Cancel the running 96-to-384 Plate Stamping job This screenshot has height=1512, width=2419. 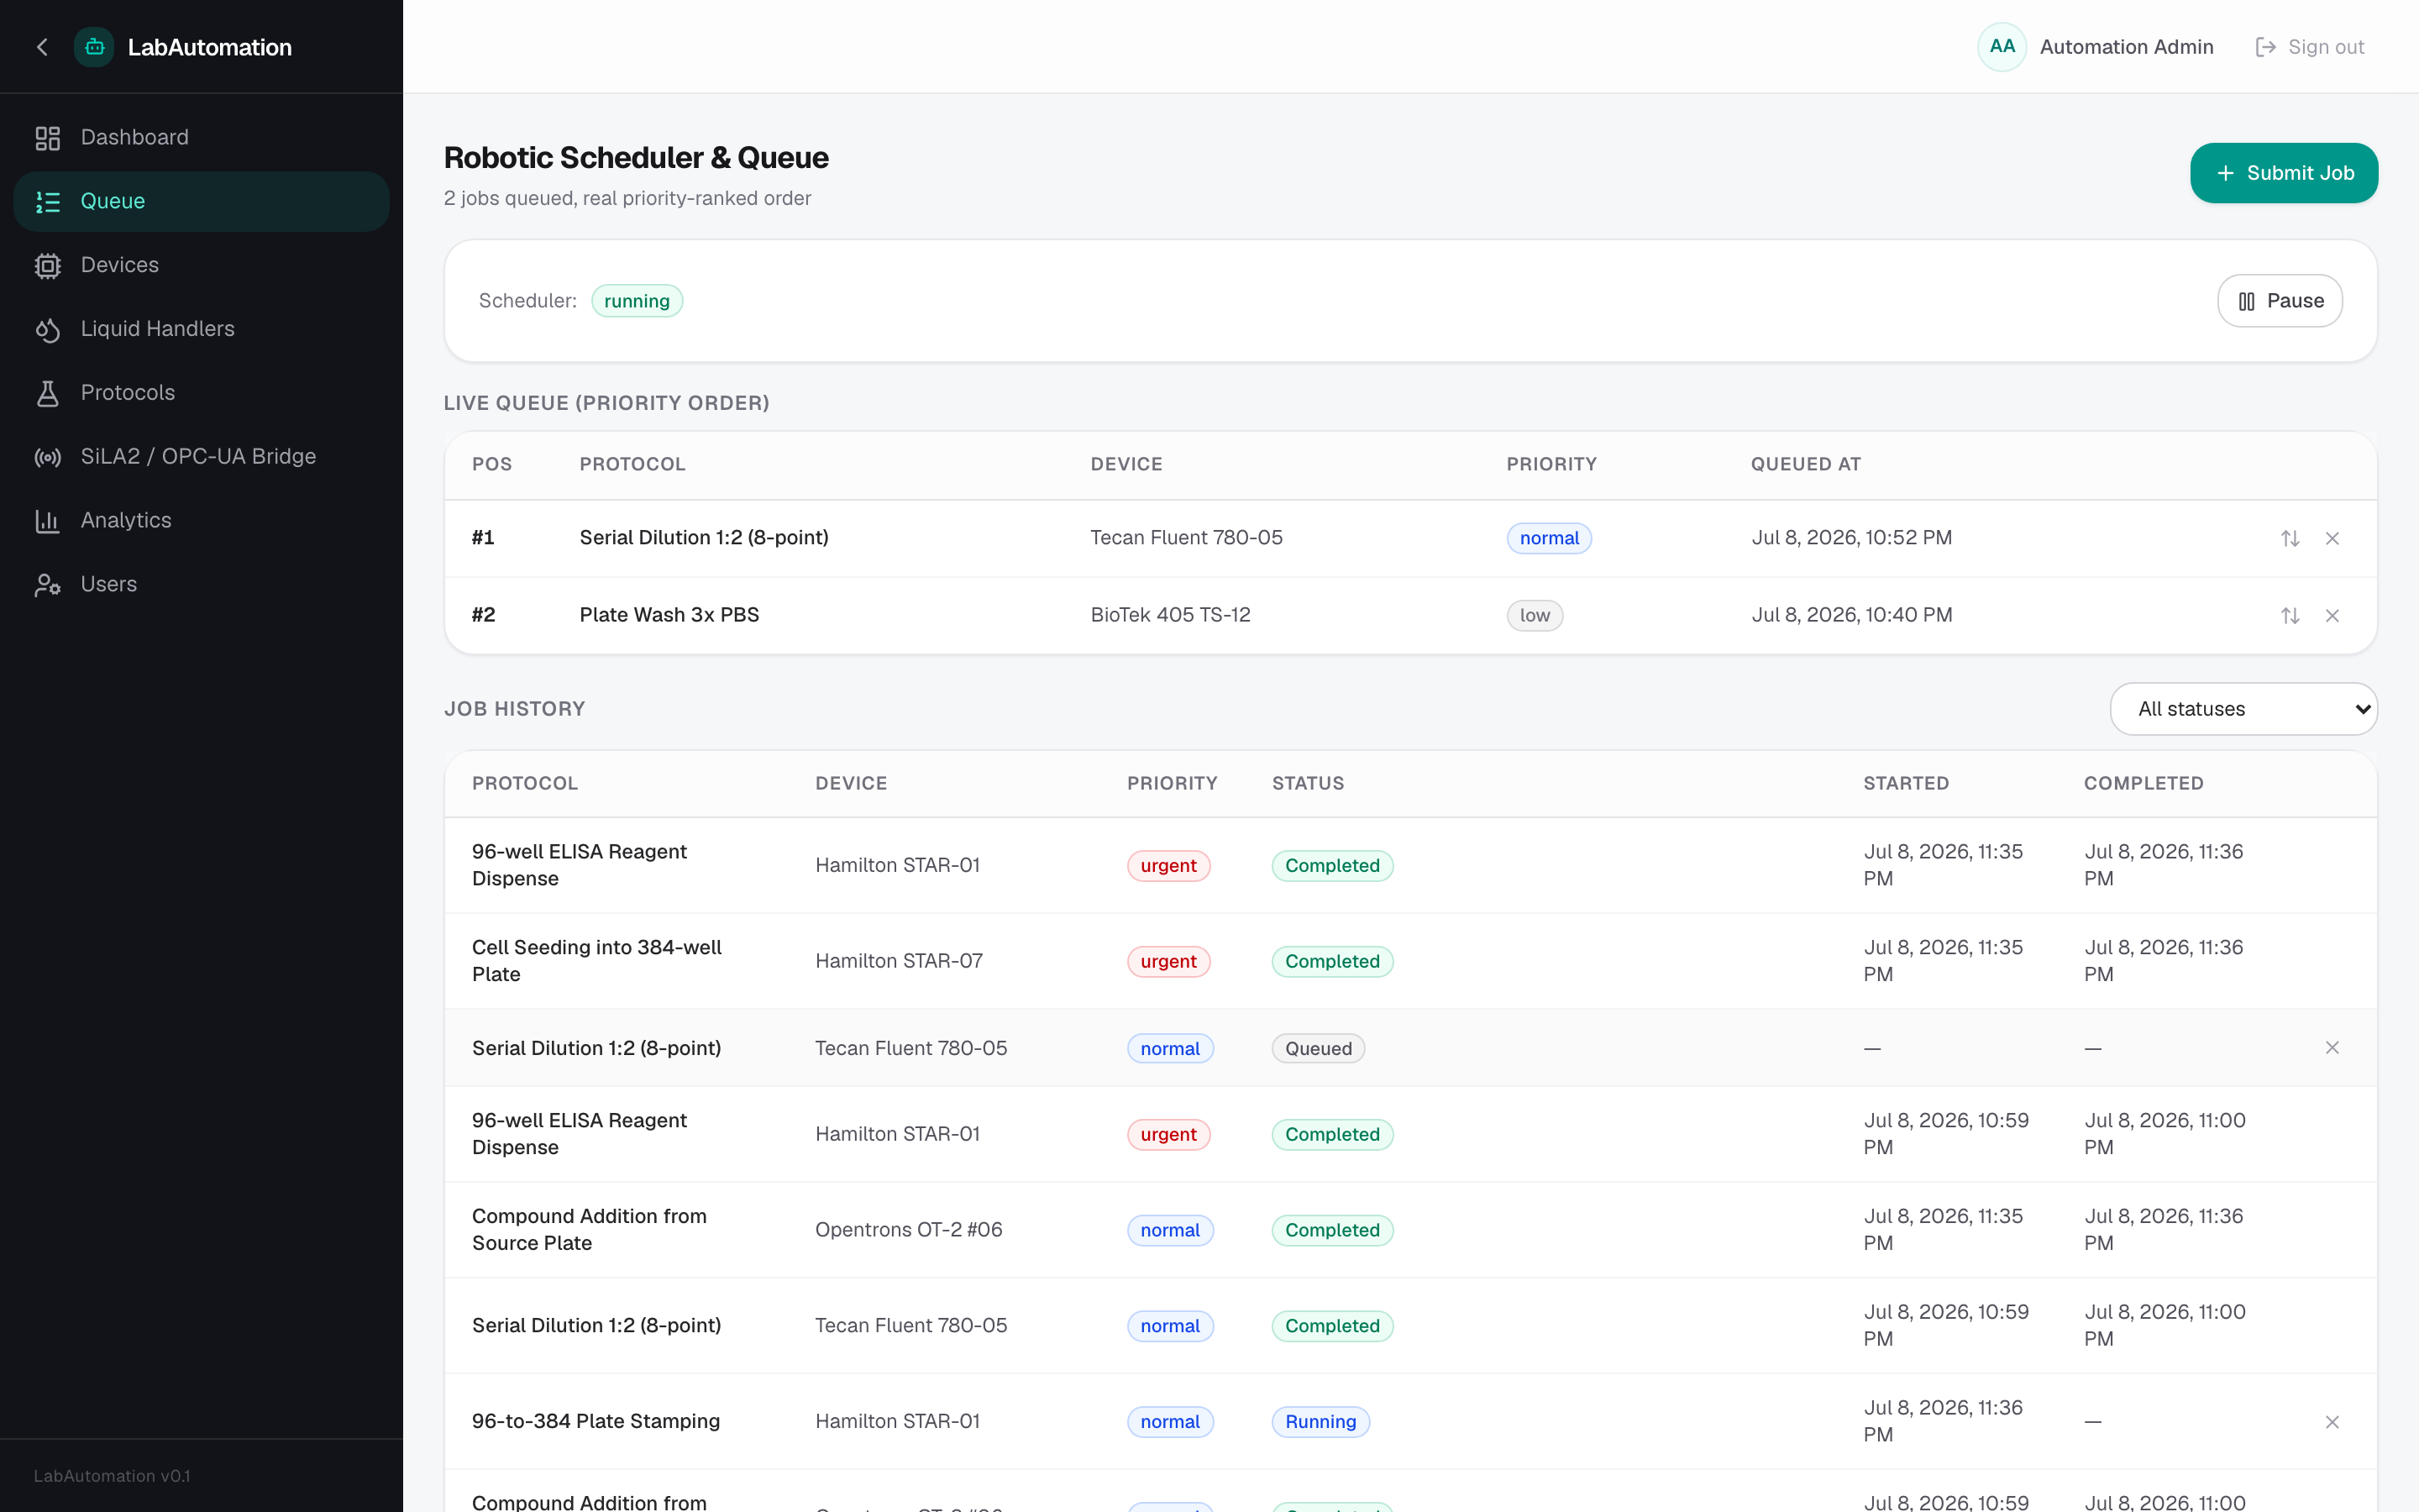pyautogui.click(x=2332, y=1422)
